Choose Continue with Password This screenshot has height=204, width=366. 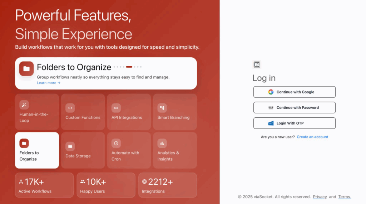[295, 108]
